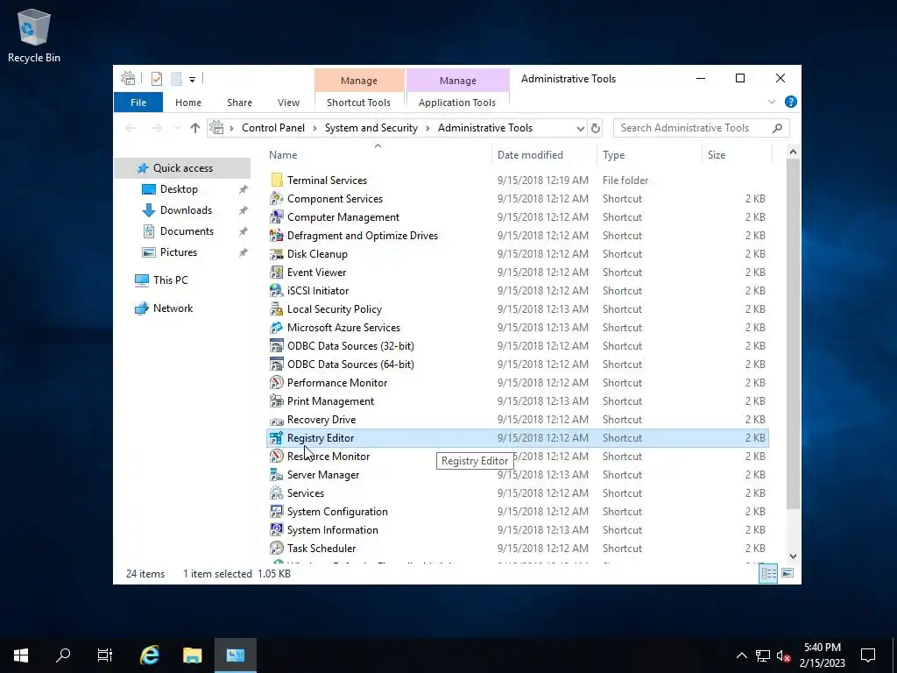The image size is (897, 673).
Task: Open the Terminal Services folder icon
Action: [276, 181]
